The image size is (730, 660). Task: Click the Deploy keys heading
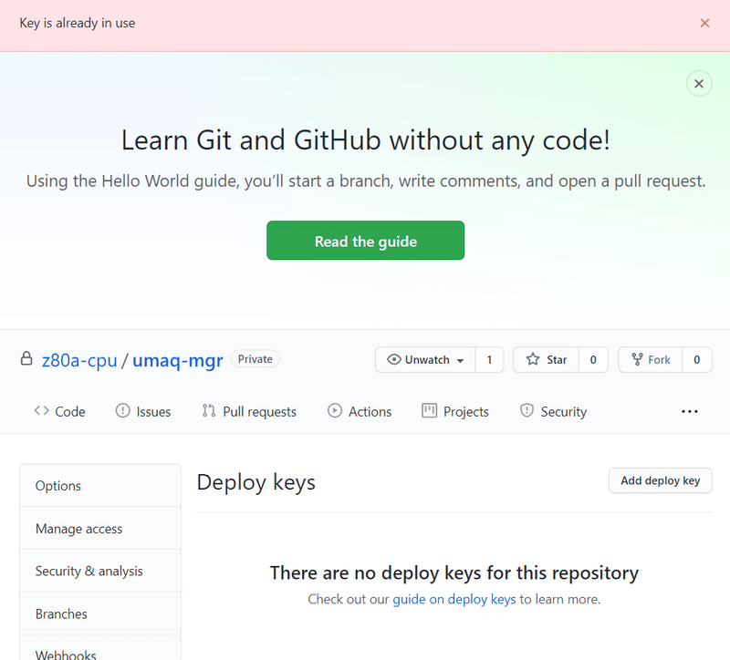255,482
